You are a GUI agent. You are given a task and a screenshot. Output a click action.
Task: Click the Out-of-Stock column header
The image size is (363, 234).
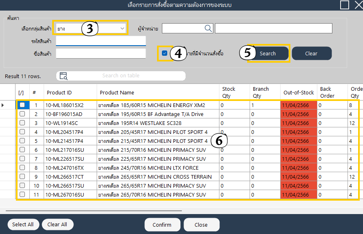pos(299,92)
